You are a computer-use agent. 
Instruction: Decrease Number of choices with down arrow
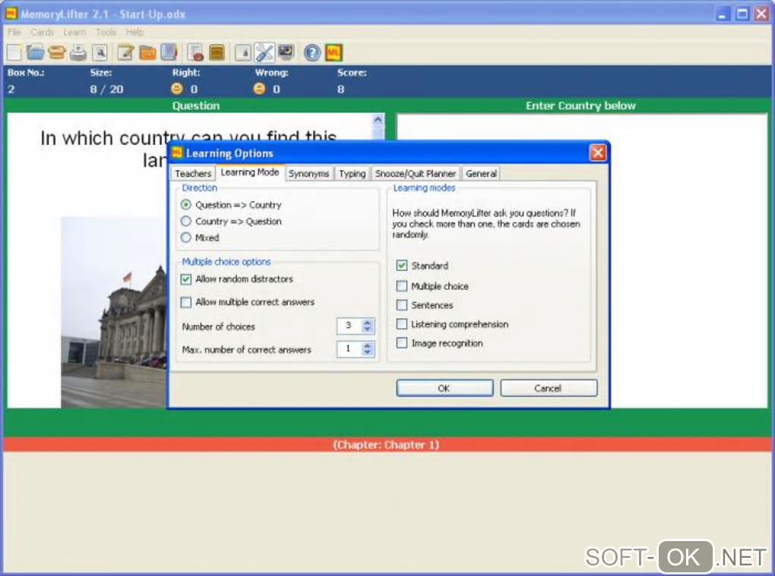[x=367, y=329]
